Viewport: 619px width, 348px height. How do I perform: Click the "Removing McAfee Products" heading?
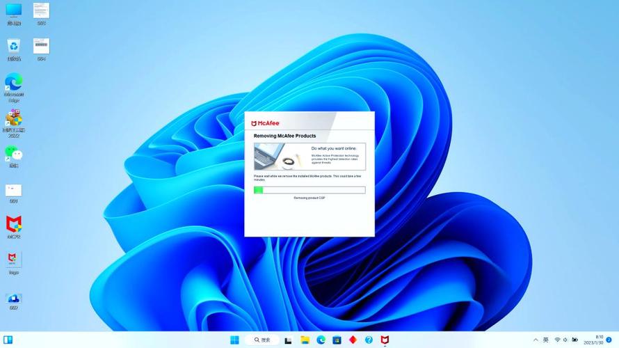point(284,136)
